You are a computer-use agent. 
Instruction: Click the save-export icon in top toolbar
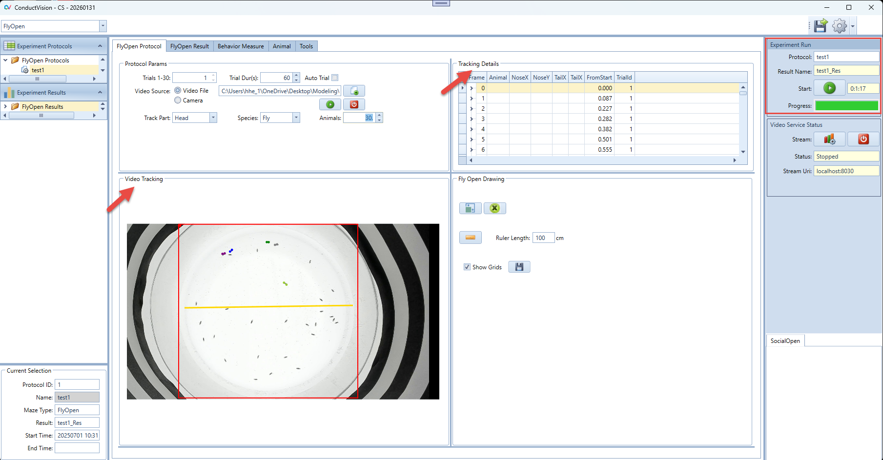[x=821, y=25]
